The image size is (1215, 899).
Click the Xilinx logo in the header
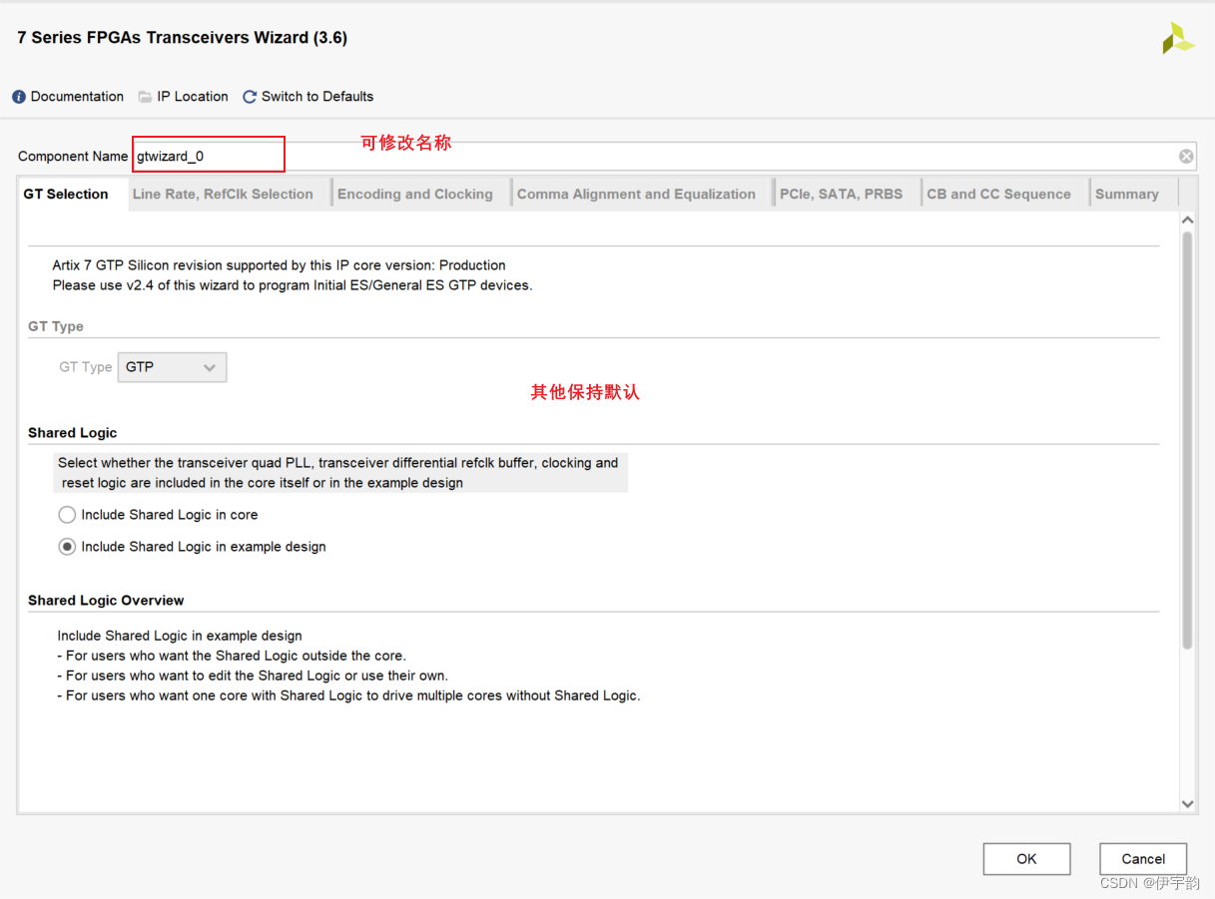pos(1178,39)
